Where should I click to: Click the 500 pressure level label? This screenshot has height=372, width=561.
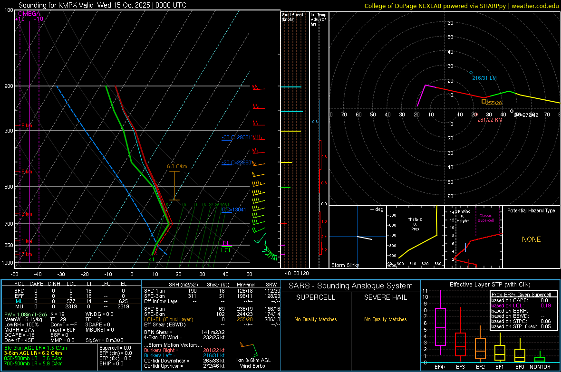pos(9,187)
